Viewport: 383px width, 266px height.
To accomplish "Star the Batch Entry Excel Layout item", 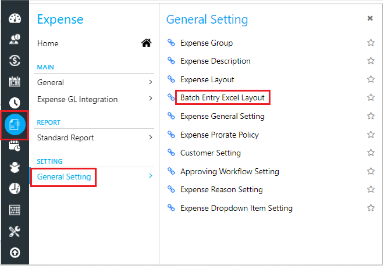I will click(x=371, y=97).
